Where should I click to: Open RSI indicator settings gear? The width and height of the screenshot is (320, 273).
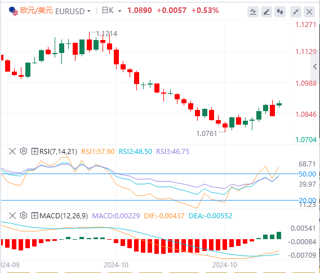tap(24, 151)
